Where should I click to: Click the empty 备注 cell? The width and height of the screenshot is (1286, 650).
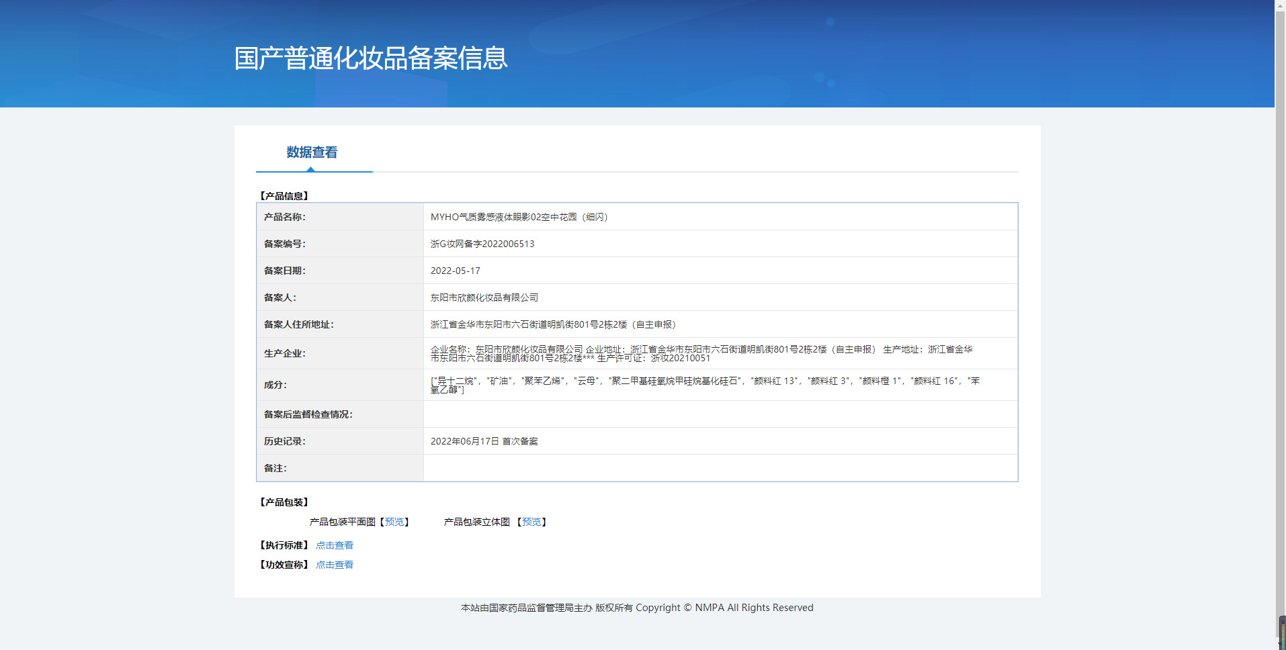[720, 468]
